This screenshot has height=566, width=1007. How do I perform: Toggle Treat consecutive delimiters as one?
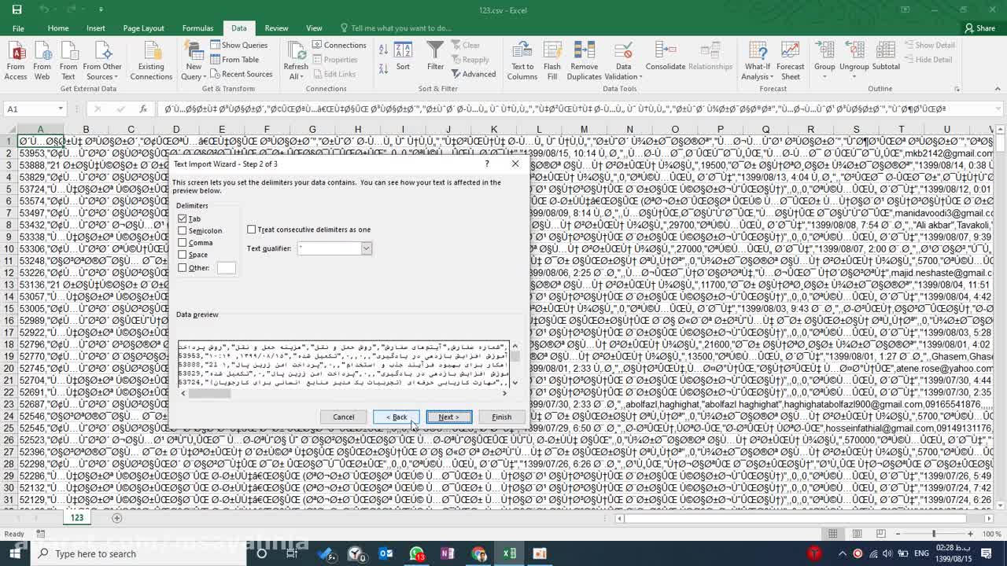pyautogui.click(x=252, y=230)
